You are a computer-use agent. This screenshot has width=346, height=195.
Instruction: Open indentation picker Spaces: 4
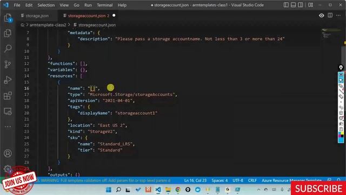[x=219, y=180]
